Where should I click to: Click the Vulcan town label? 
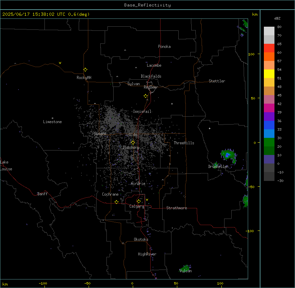[x=186, y=271]
